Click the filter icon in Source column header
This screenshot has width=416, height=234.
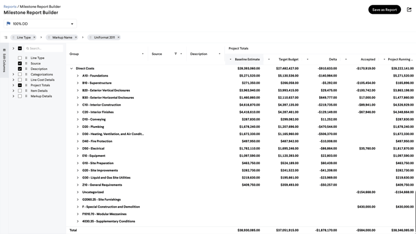pos(175,54)
